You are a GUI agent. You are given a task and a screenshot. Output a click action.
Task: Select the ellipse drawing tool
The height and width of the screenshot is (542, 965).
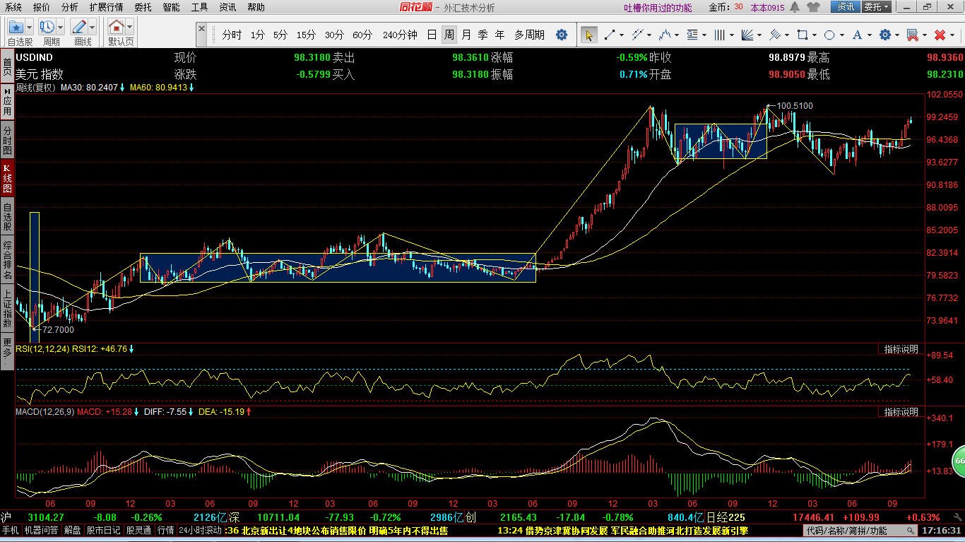pos(830,35)
